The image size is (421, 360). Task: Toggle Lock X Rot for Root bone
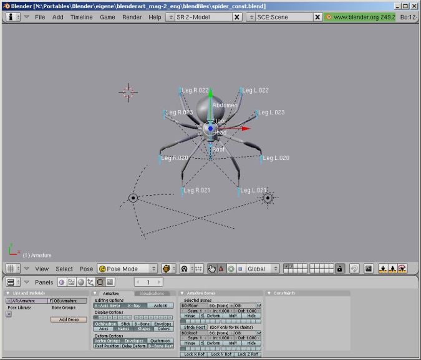pos(194,354)
